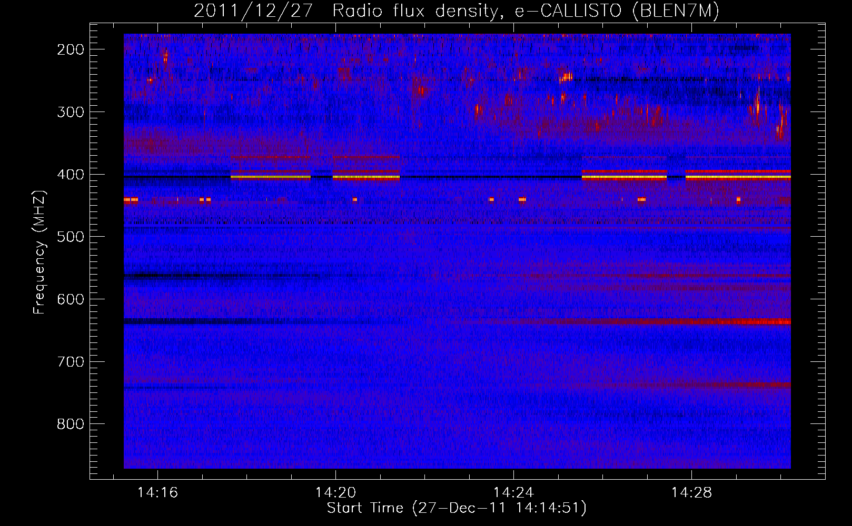Click the 14:28 time tick label

[x=691, y=493]
